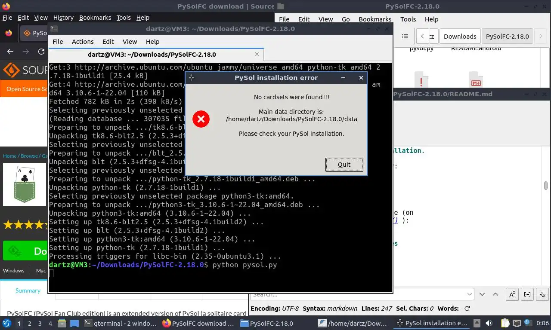This screenshot has width=551, height=330.
Task: Click the Browse breadcrumb link on SourceForge
Action: tap(29, 156)
